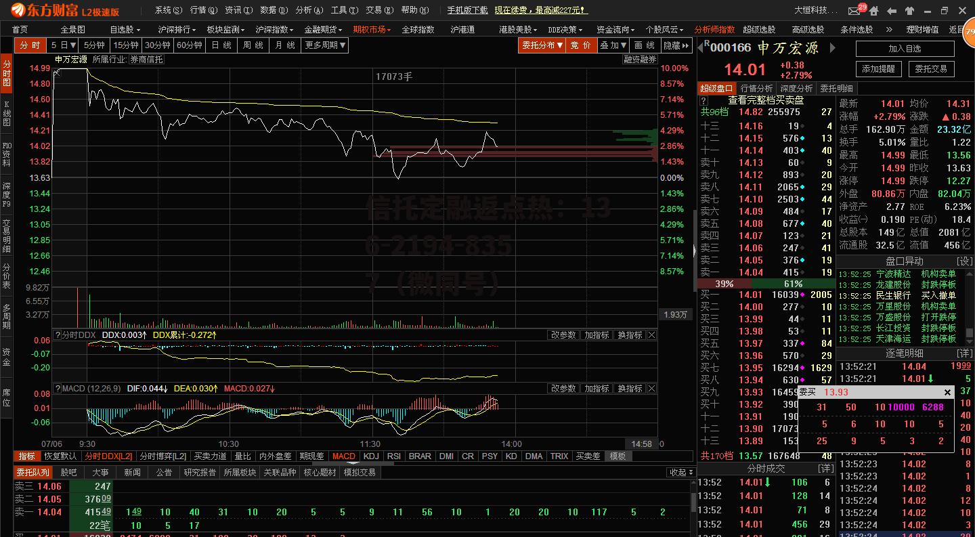Image resolution: width=975 pixels, height=537 pixels.
Task: Select the 画线 drawing tool
Action: coord(644,45)
